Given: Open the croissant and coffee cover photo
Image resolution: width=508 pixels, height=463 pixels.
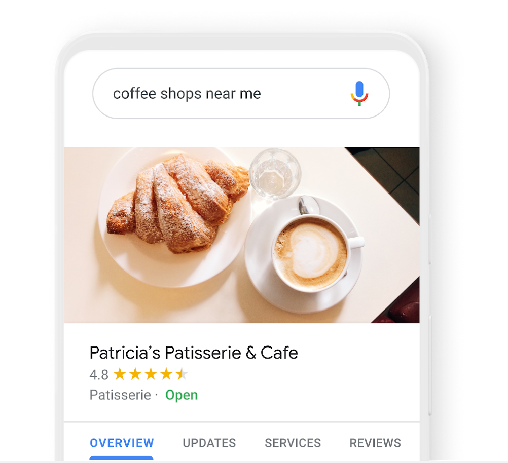Looking at the screenshot, I should pyautogui.click(x=242, y=235).
